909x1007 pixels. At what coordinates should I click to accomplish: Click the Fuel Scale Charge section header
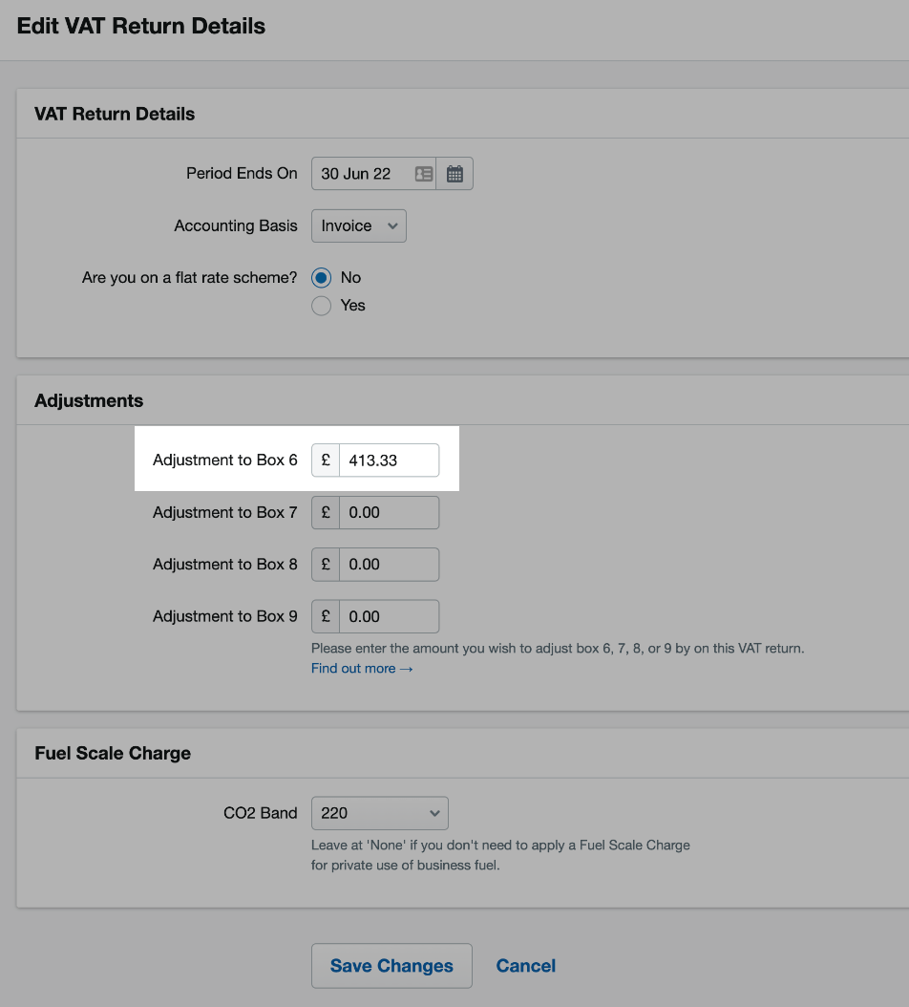pos(112,753)
